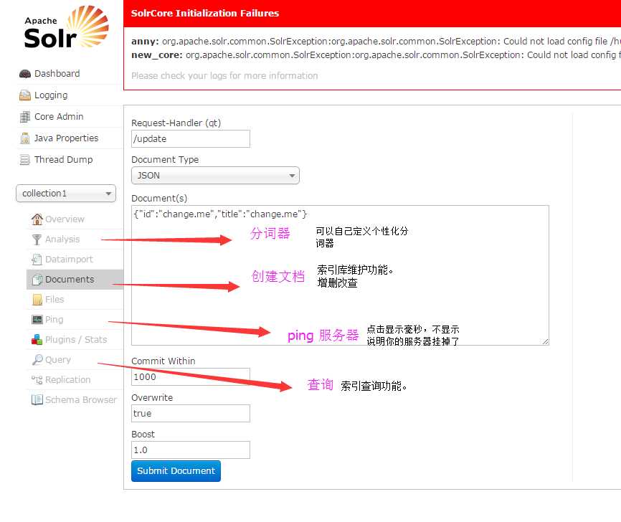Click the Overview house icon
This screenshot has height=522, width=621.
[37, 219]
